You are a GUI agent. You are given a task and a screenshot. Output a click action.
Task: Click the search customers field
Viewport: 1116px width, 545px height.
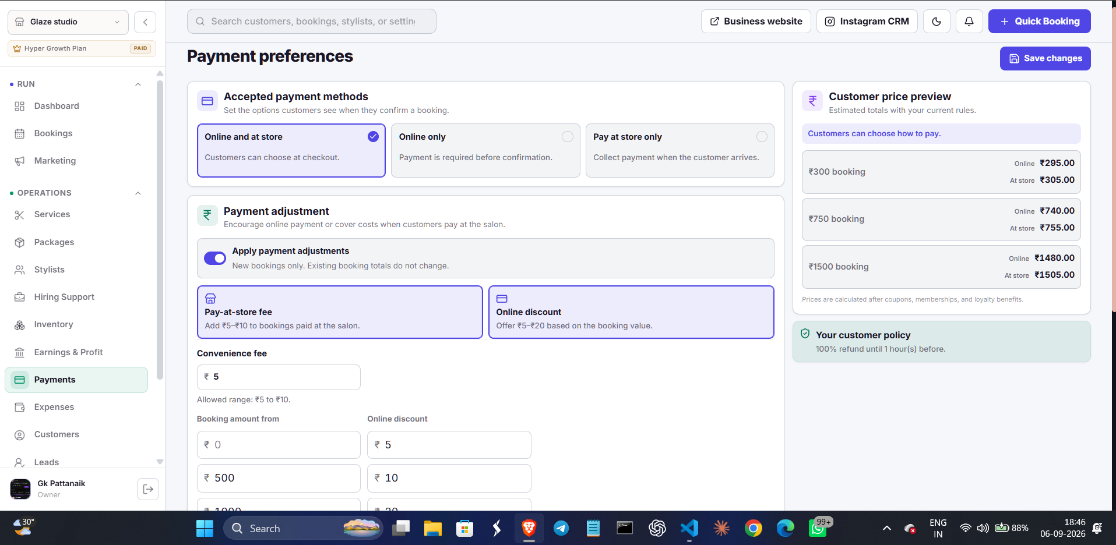pyautogui.click(x=312, y=22)
